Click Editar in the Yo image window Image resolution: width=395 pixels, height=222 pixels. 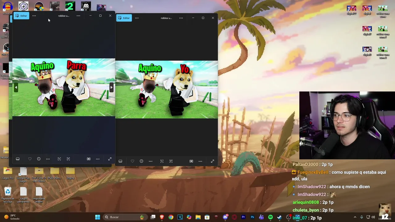(x=124, y=18)
